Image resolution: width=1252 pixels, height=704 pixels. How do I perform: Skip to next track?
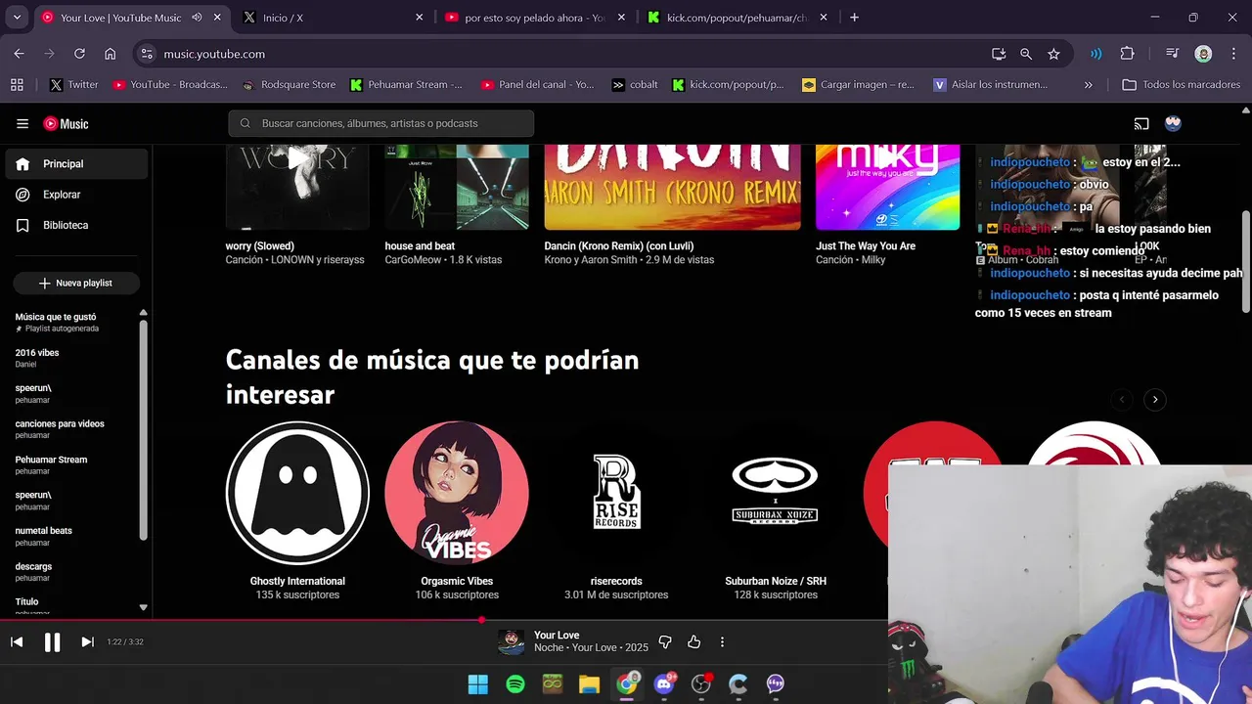(87, 641)
